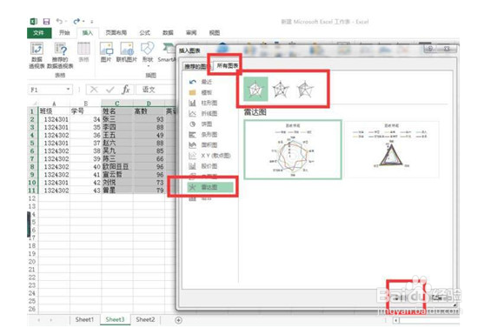Viewport: 491px width, 328px height.
Task: Select 雷达图 Radar chart category
Action: 210,187
